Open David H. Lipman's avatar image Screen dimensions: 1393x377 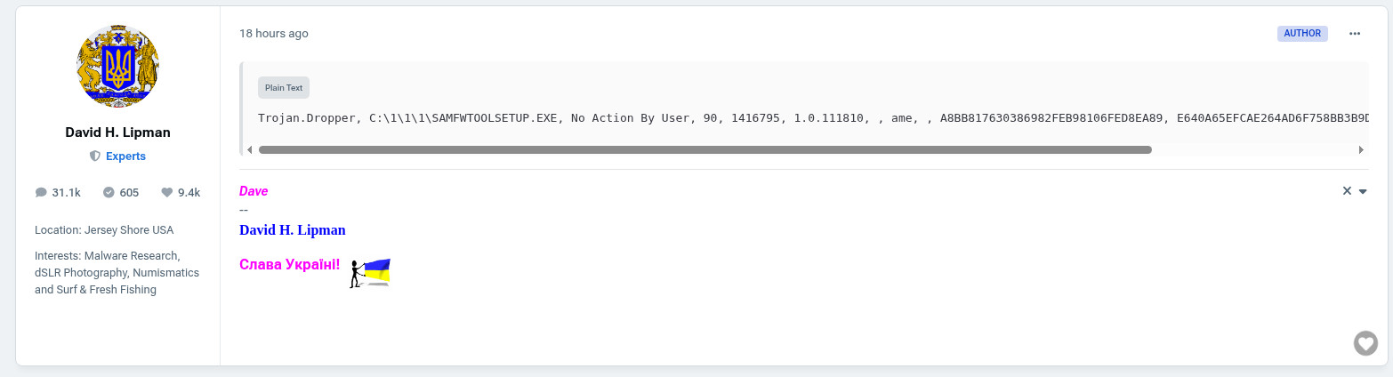point(118,67)
